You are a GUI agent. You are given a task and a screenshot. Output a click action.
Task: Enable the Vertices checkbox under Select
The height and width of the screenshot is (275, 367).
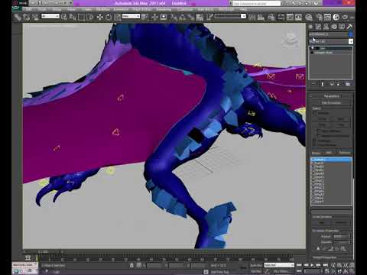(x=315, y=113)
